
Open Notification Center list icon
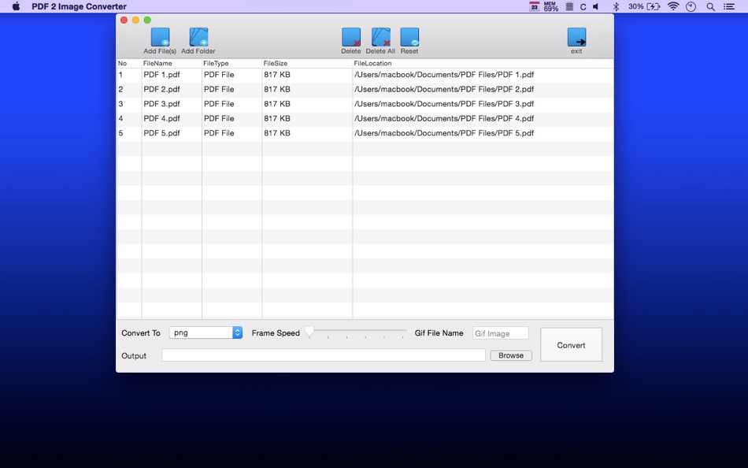pyautogui.click(x=729, y=6)
